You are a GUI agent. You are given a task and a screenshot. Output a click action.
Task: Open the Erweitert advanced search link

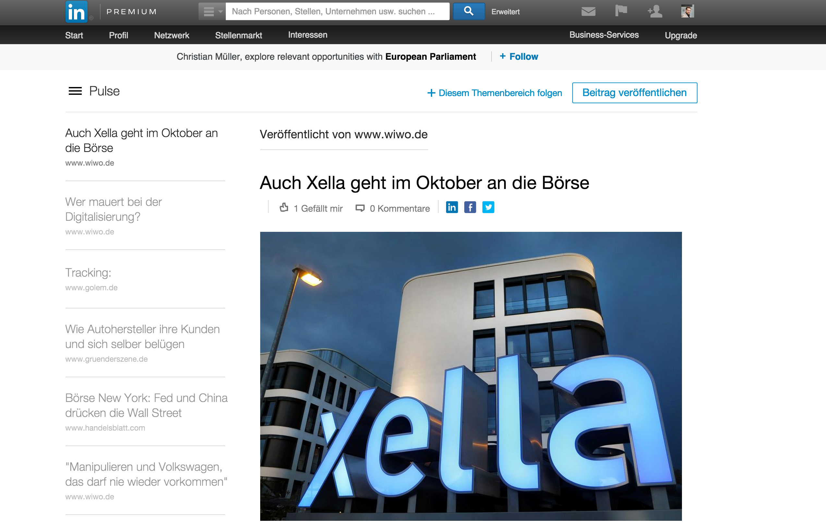(x=505, y=12)
